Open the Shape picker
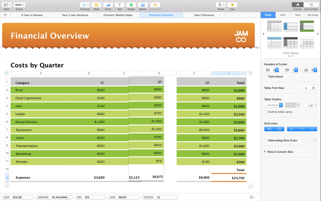 [x=131, y=5]
